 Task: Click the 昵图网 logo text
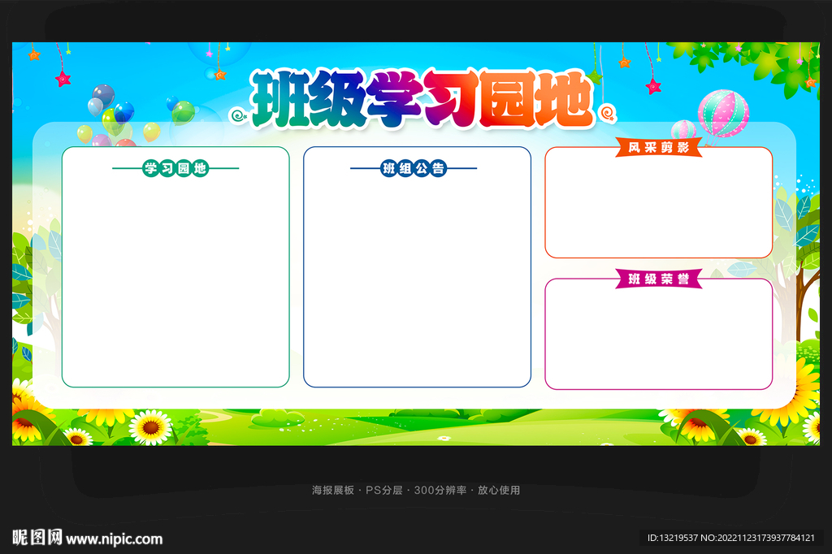pyautogui.click(x=37, y=537)
